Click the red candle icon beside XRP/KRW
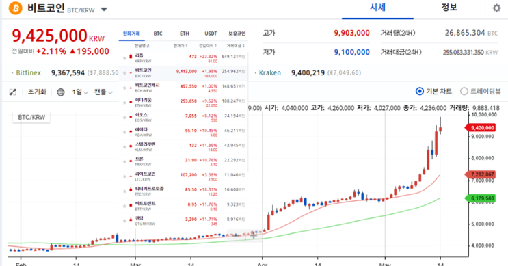Image resolution: width=508 pixels, height=266 pixels. (x=131, y=56)
